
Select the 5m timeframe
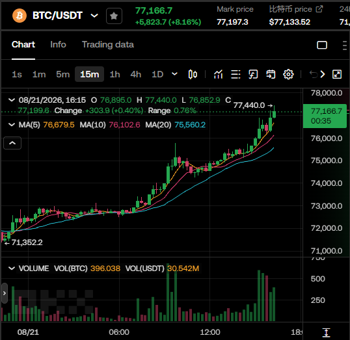[62, 74]
